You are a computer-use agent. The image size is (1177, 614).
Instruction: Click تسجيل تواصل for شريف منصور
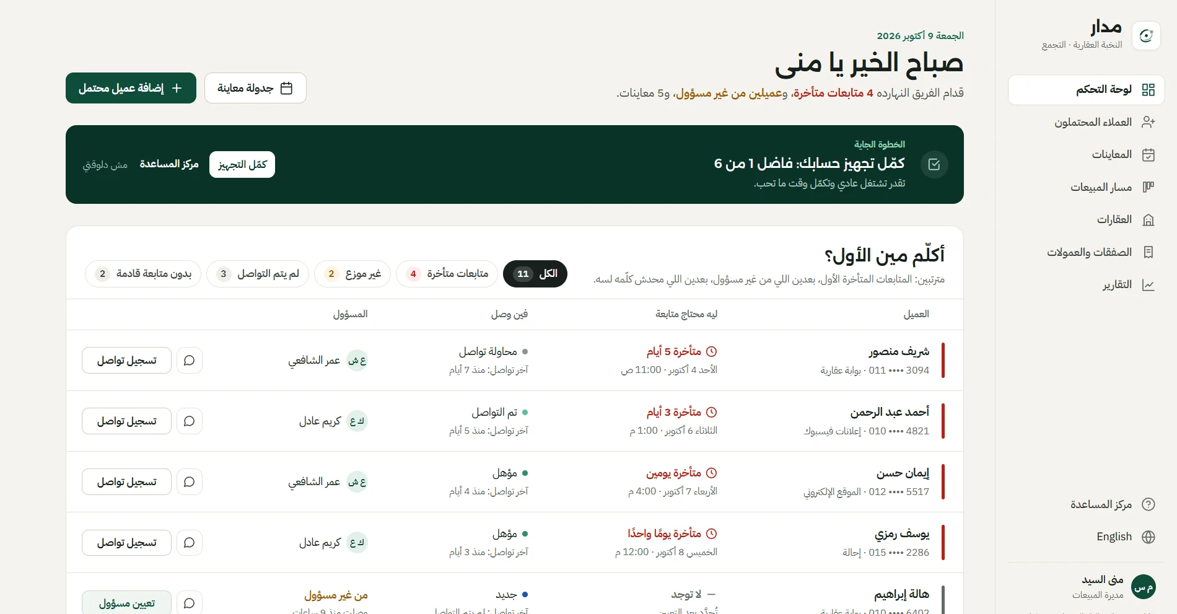click(x=126, y=361)
